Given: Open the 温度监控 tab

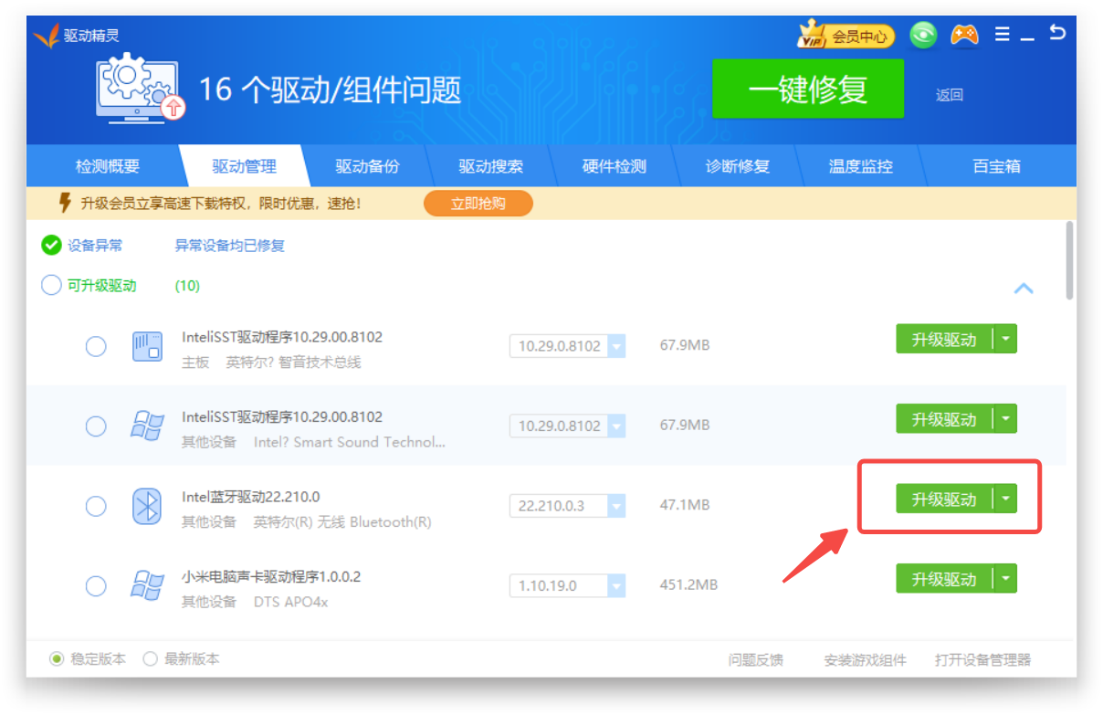Looking at the screenshot, I should pos(860,166).
